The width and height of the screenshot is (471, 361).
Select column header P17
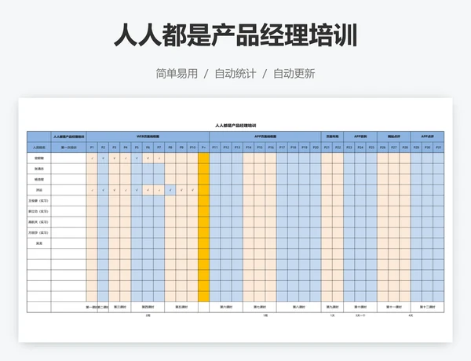pos(282,148)
